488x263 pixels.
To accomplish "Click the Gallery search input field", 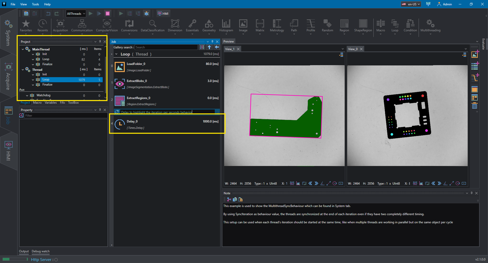I will pos(166,47).
